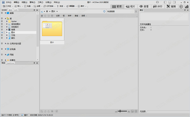Click the Home icon in the file list toolbar
The image size is (190, 117).
coord(42,16)
